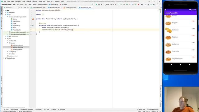Tap the emulator Home circle button
The image size is (199, 112).
[x=180, y=65]
